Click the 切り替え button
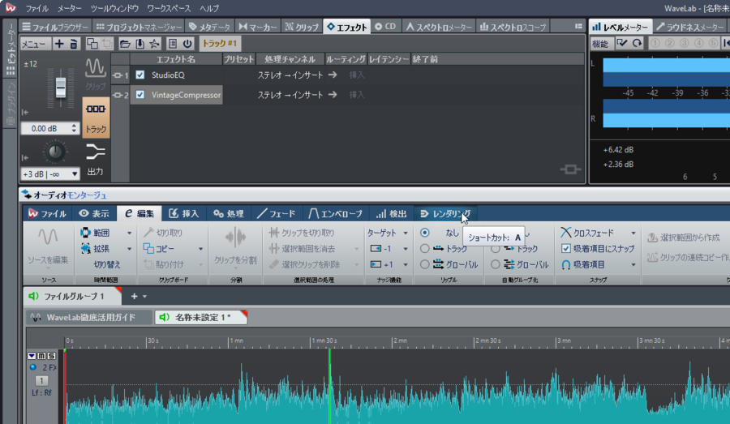 coord(107,264)
